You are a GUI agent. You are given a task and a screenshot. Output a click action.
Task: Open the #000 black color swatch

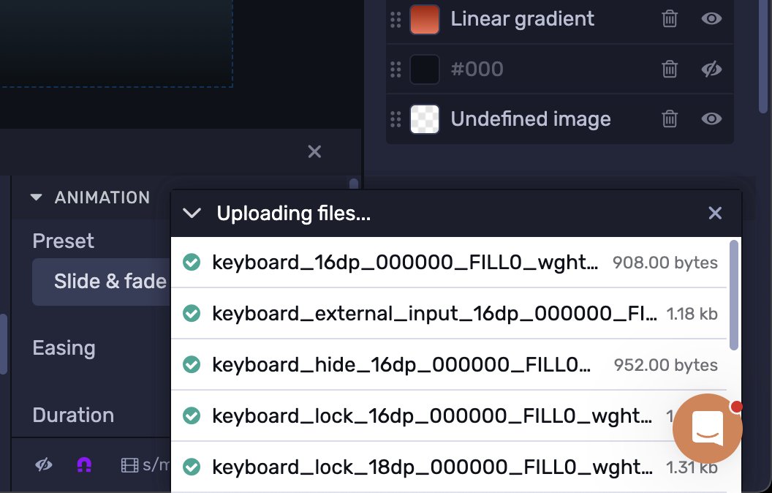click(425, 69)
